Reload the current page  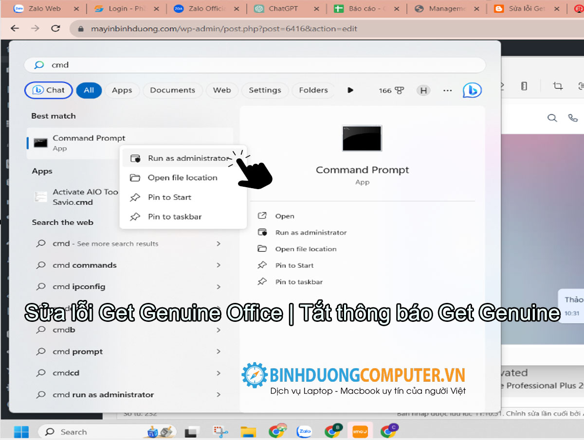(x=55, y=29)
